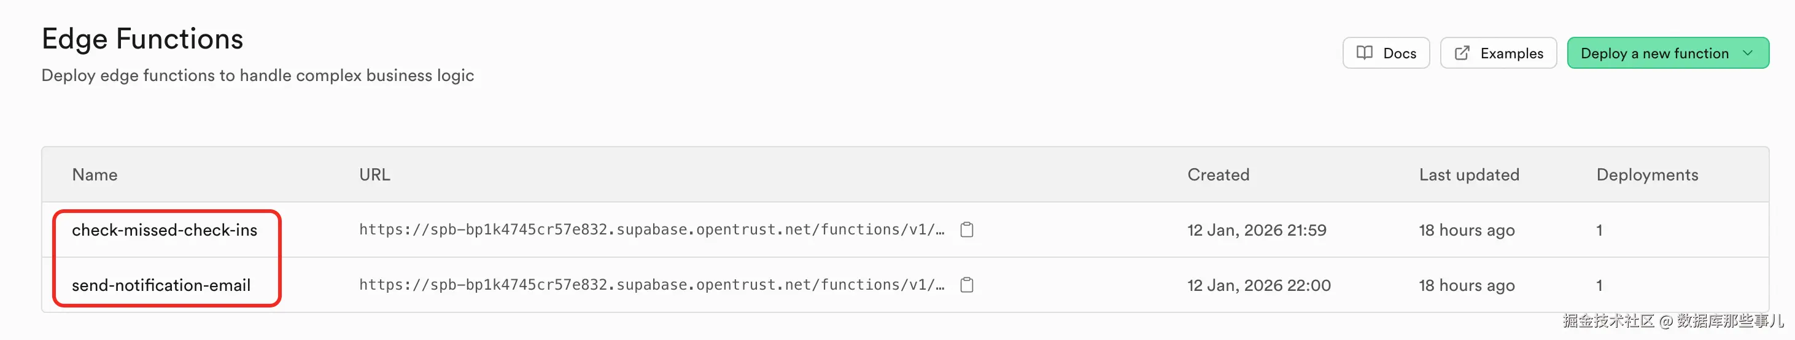Open the send-notification-email function

(x=161, y=285)
